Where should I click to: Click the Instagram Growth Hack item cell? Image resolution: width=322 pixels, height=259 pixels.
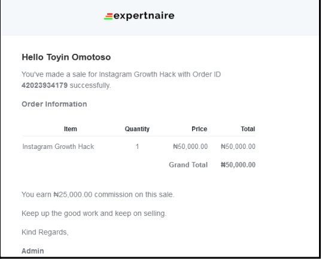click(58, 147)
